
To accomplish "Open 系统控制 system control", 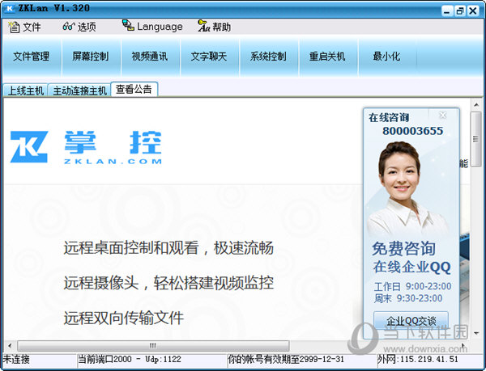I will [268, 57].
